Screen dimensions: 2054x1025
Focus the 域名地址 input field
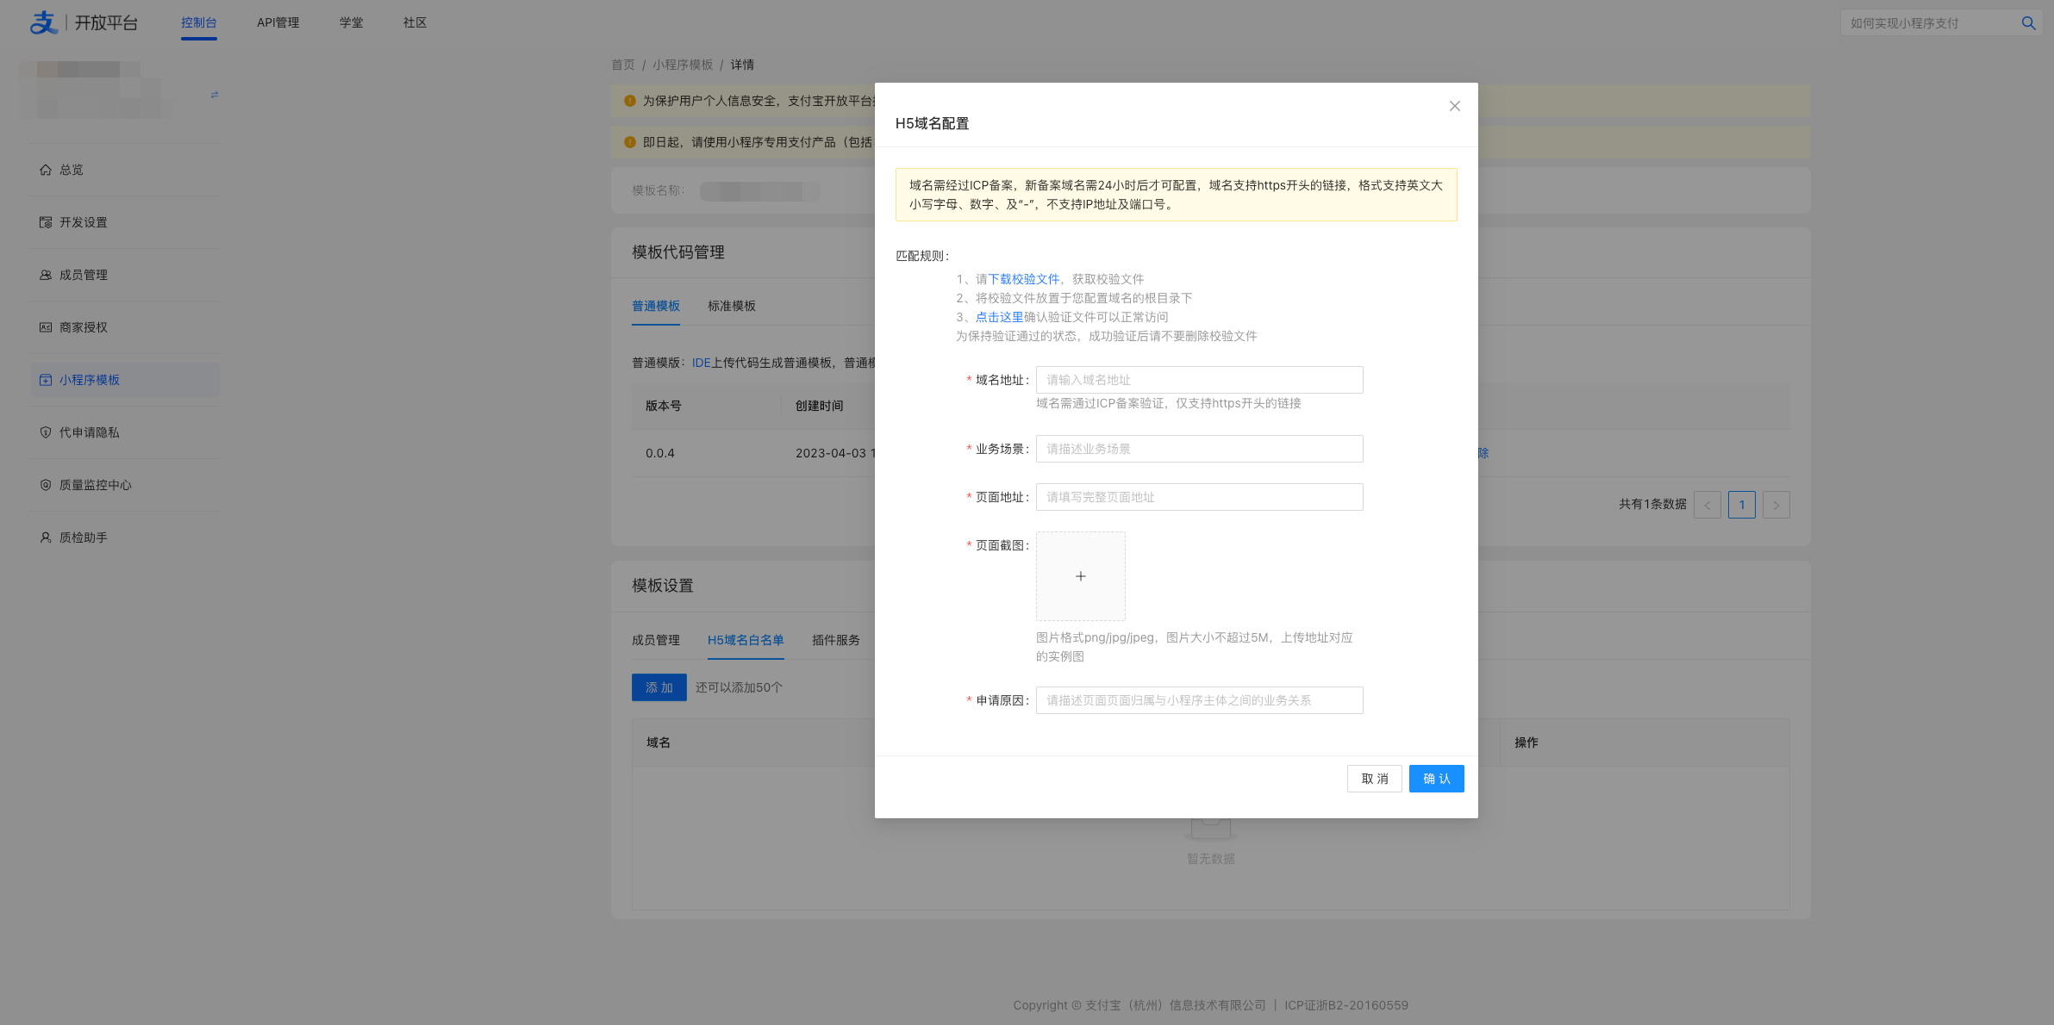point(1199,380)
